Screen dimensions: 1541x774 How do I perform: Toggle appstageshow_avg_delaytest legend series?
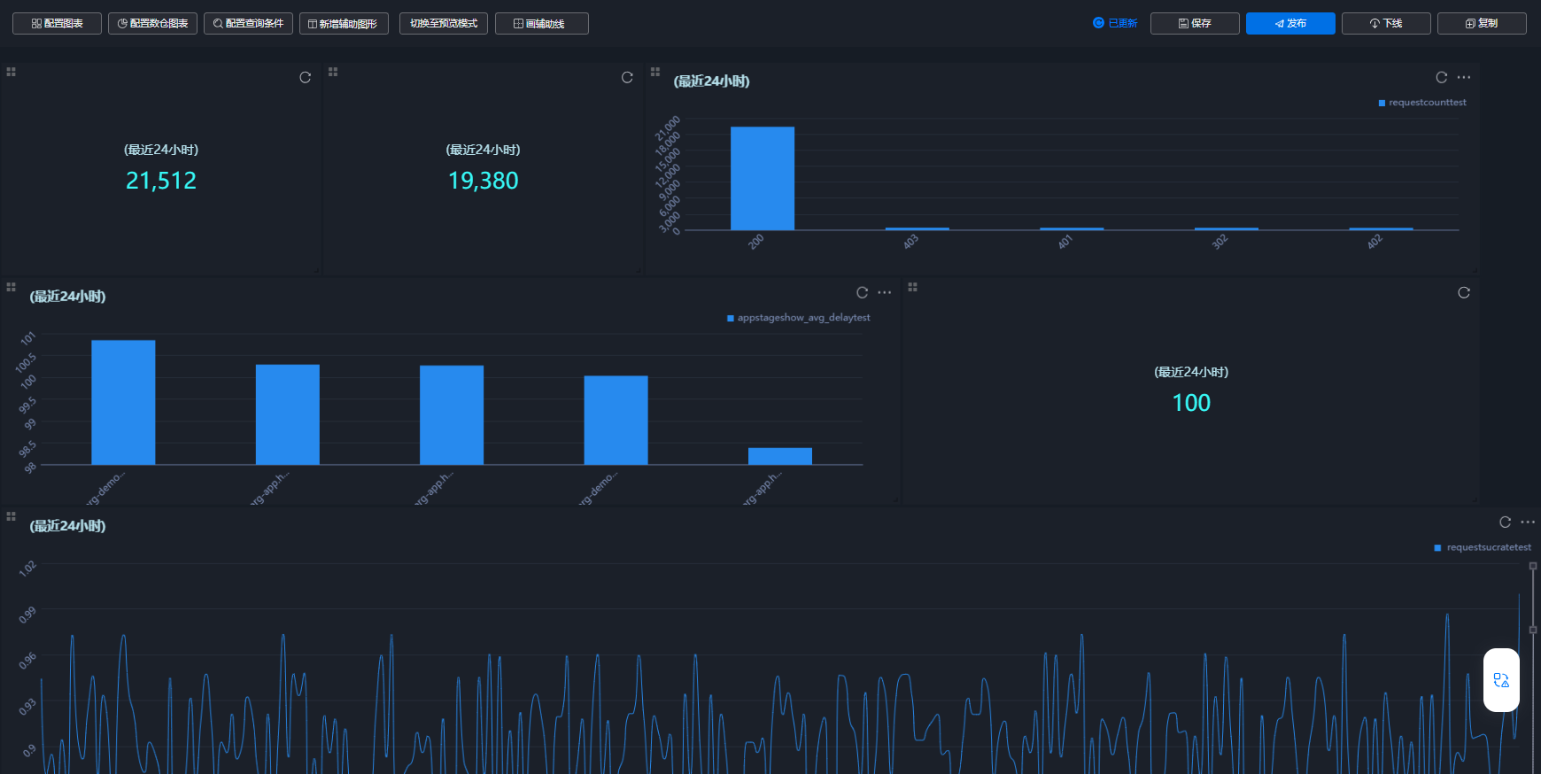pyautogui.click(x=798, y=318)
